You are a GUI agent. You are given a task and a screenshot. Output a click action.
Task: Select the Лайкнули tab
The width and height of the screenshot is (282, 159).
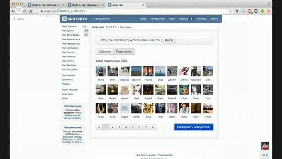coord(105,52)
